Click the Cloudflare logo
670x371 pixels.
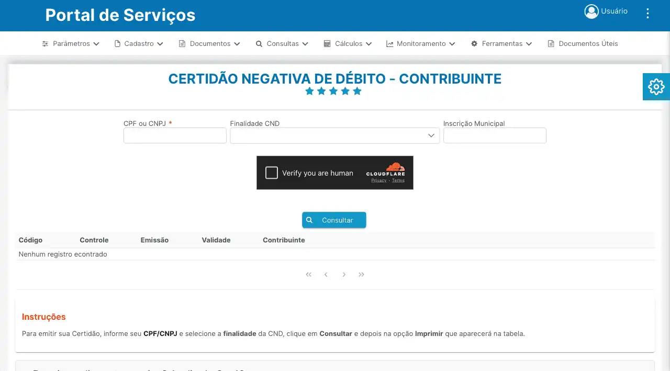tap(386, 170)
